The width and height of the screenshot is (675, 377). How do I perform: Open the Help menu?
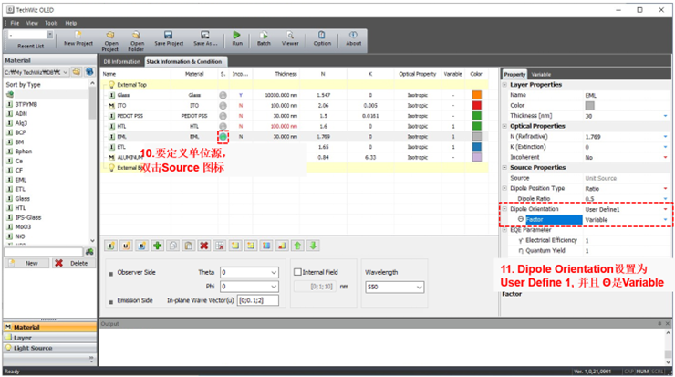[x=71, y=23]
